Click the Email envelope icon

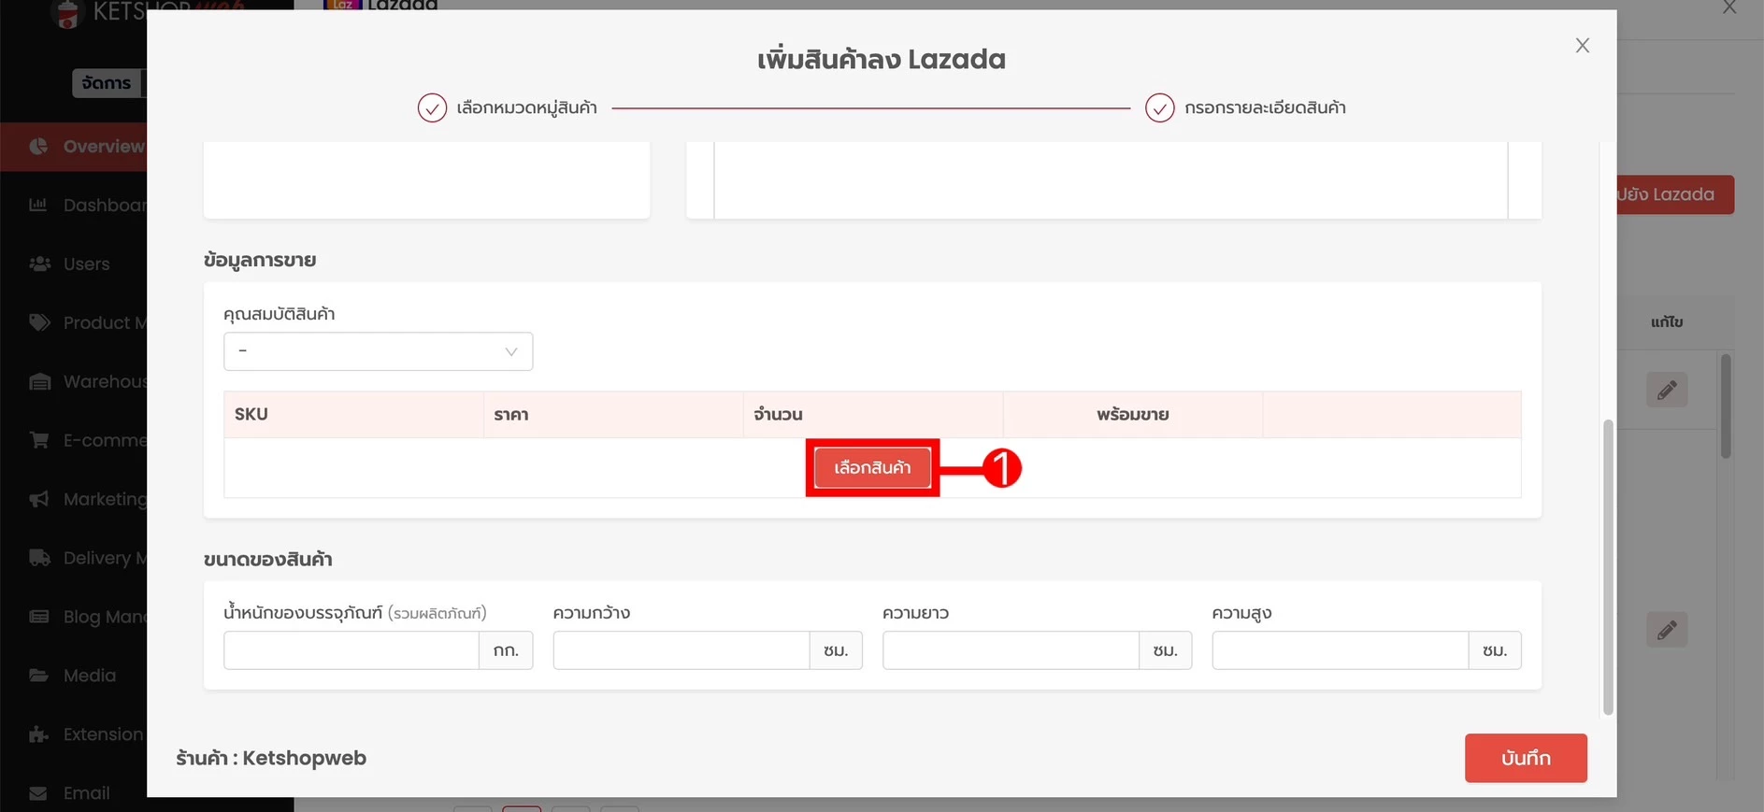[x=38, y=793]
